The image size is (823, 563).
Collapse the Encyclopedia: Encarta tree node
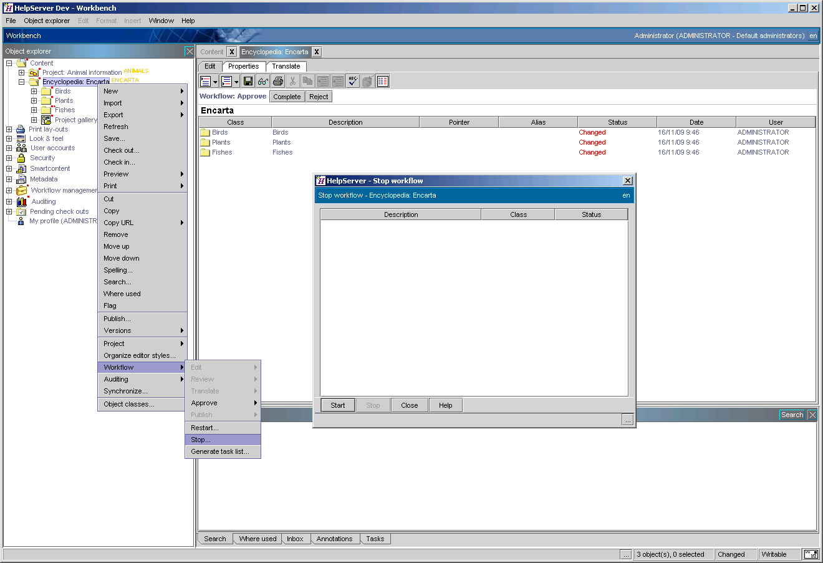(x=21, y=81)
